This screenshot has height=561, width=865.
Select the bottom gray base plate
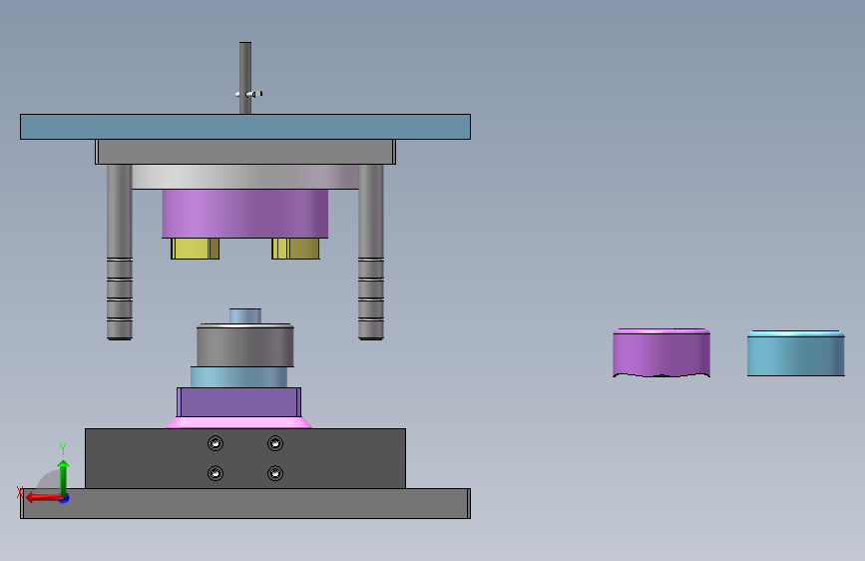tap(245, 503)
